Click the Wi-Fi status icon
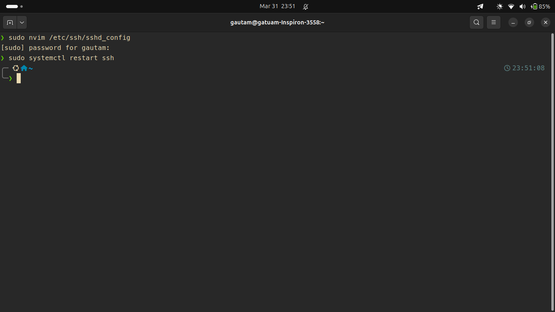Image resolution: width=555 pixels, height=312 pixels. point(511,6)
